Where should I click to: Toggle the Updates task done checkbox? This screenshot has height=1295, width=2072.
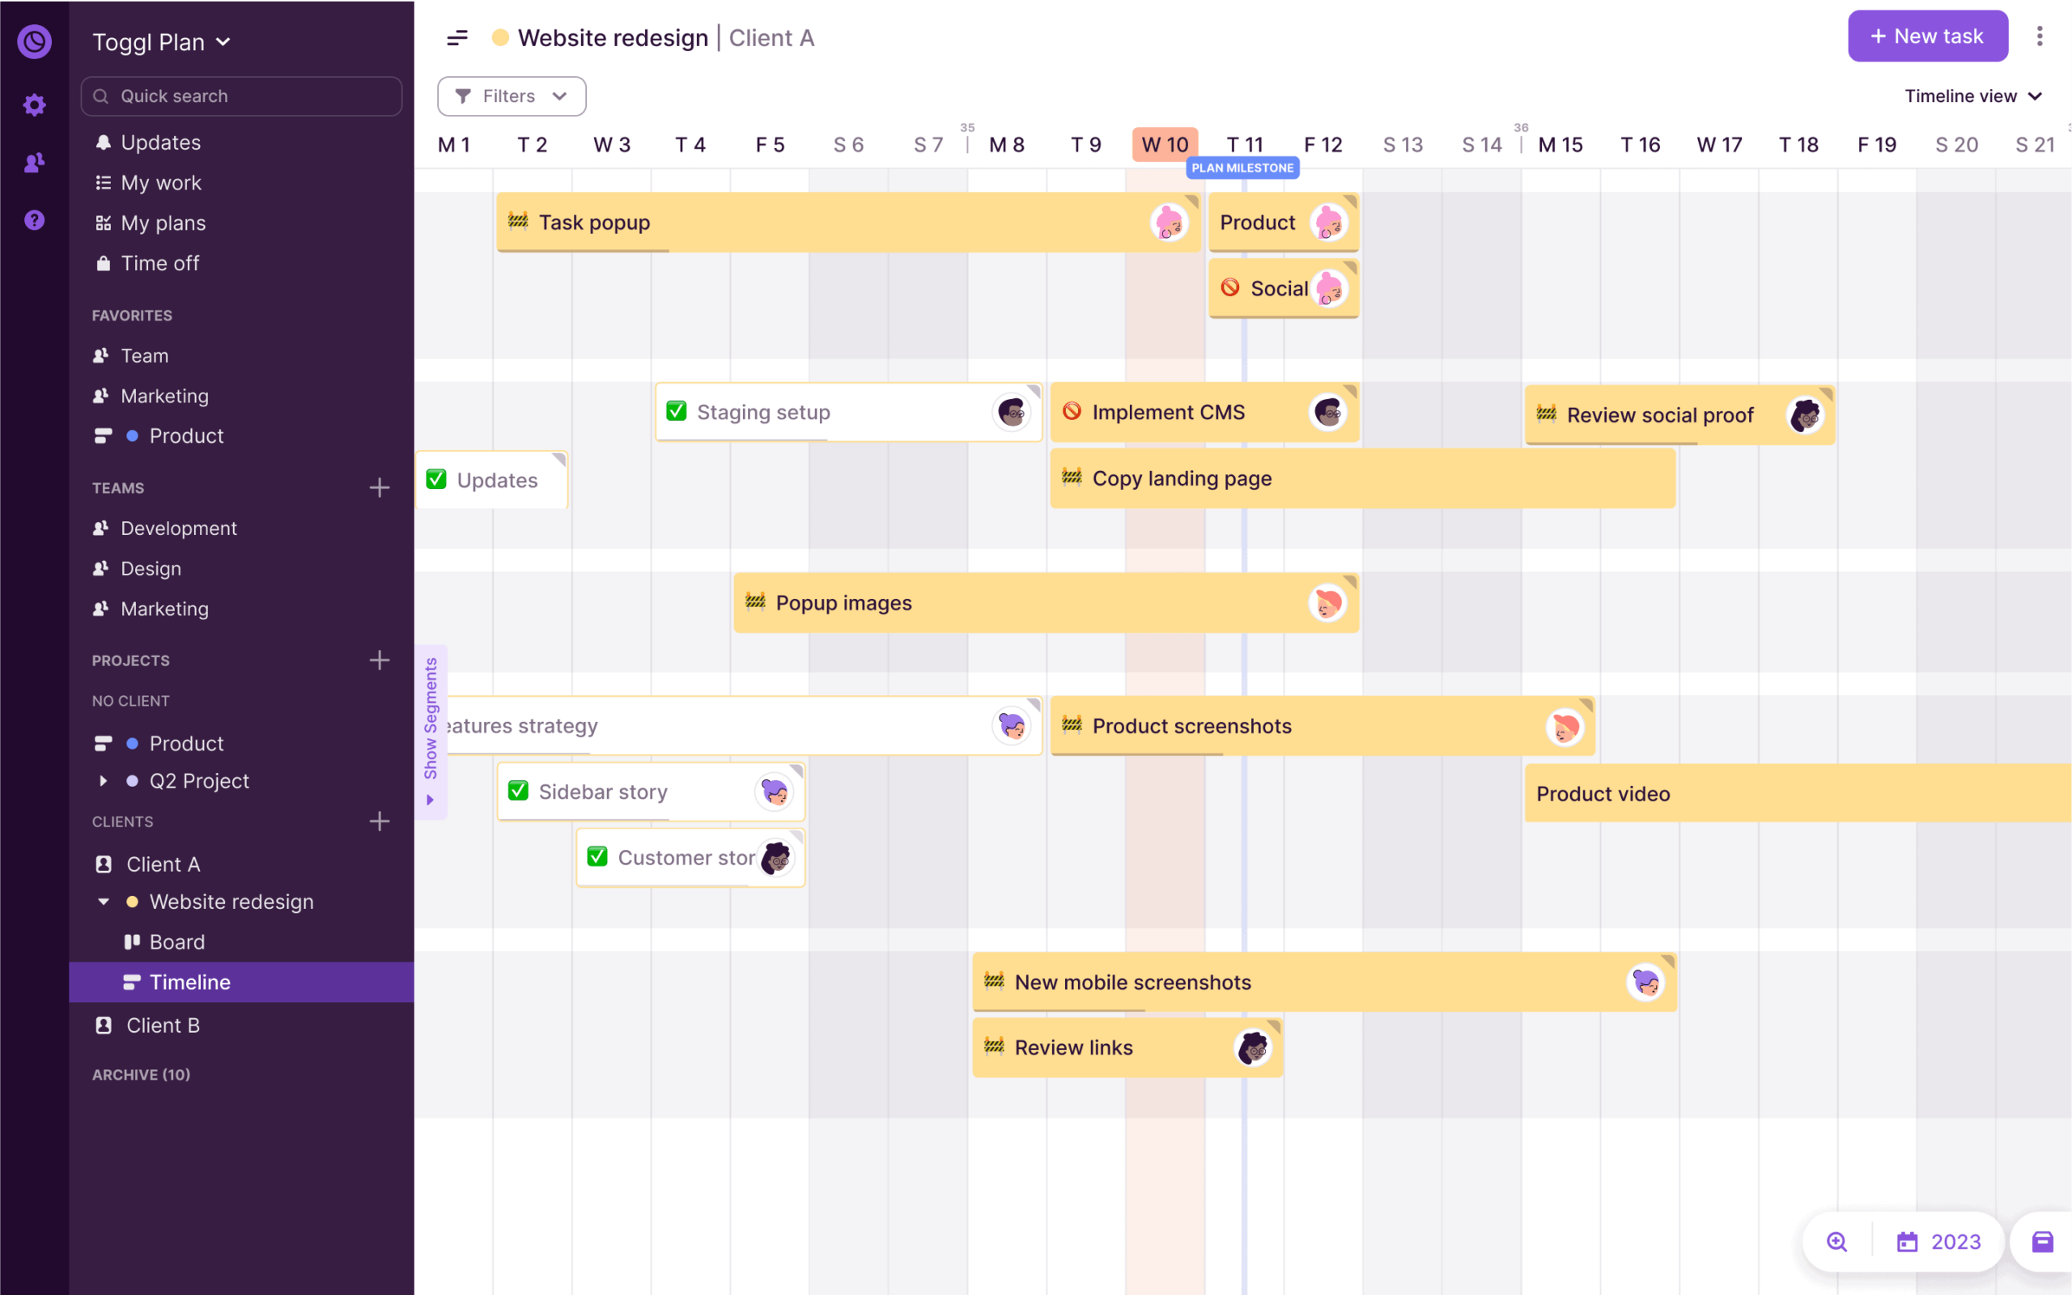tap(435, 480)
